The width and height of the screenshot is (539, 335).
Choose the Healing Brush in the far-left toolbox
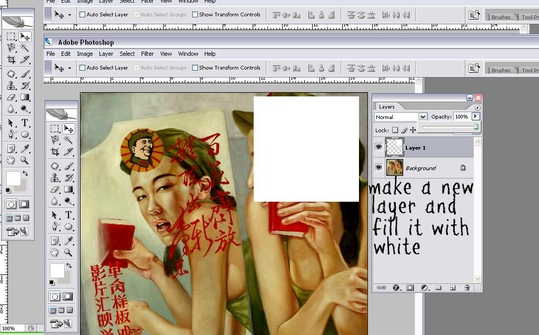click(11, 74)
